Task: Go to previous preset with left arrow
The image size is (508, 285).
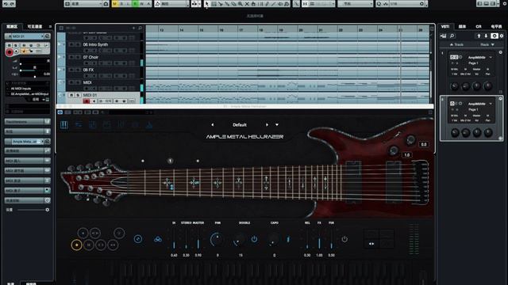Action: pyautogui.click(x=213, y=125)
